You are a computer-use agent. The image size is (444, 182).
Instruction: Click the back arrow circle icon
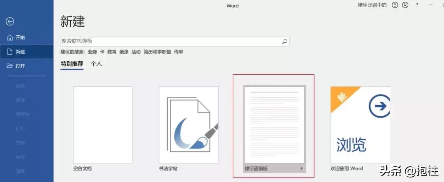[10, 21]
